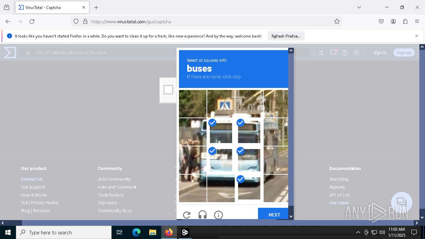Switch VirusTotal light/dark theme
This screenshot has width=425, height=239.
[x=356, y=52]
